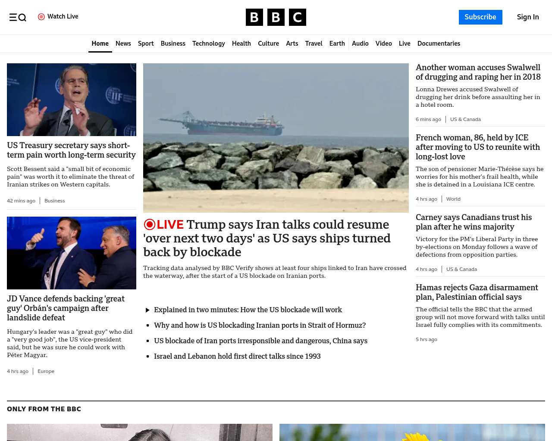The height and width of the screenshot is (441, 552).
Task: Click the Europe category tag
Action: (46, 371)
